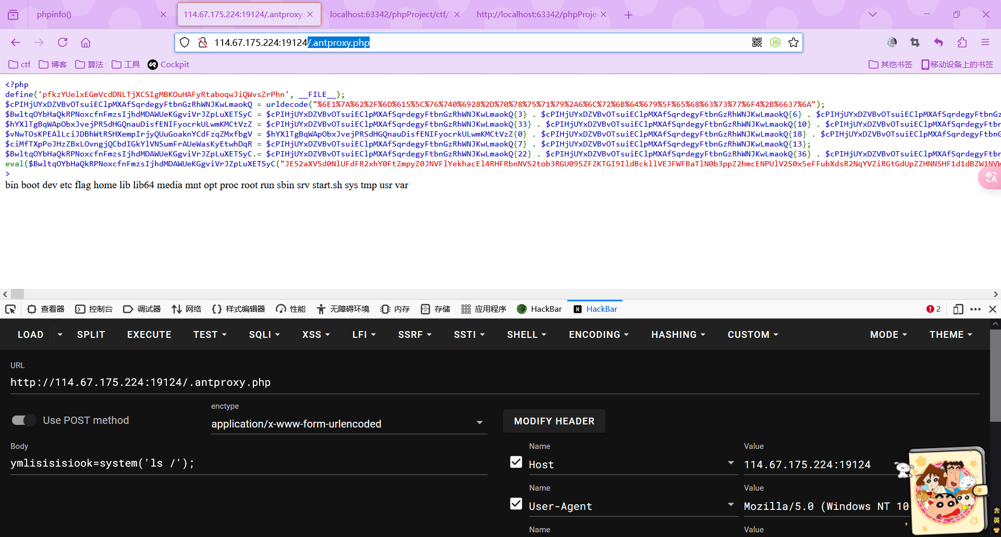Close the developer tools panel
This screenshot has height=537, width=1001.
click(x=993, y=309)
